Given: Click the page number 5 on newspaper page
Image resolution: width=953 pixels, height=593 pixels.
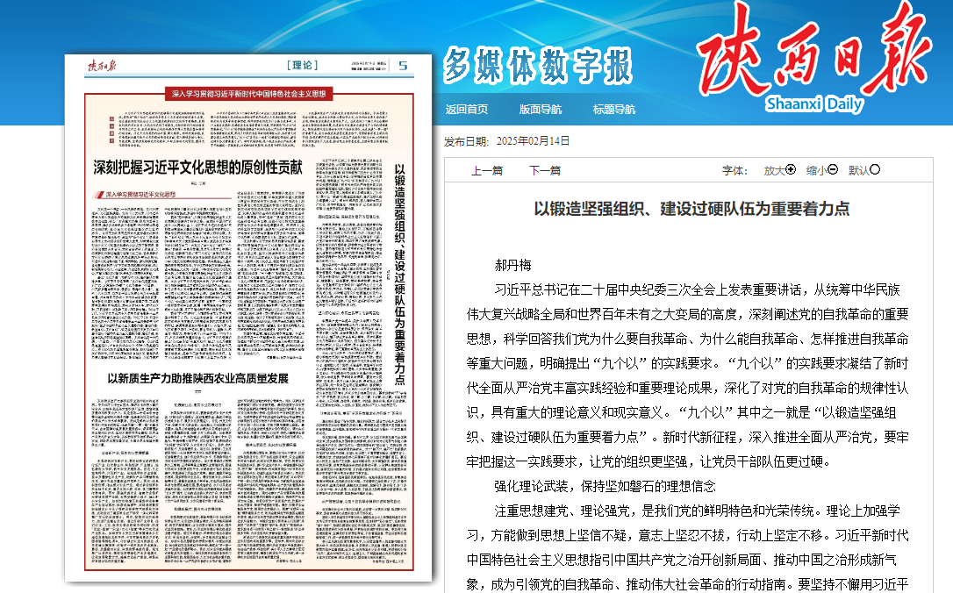Looking at the screenshot, I should click(x=402, y=66).
